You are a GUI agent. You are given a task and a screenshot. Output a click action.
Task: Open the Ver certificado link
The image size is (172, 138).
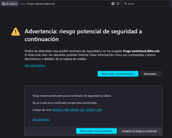click(x=41, y=120)
